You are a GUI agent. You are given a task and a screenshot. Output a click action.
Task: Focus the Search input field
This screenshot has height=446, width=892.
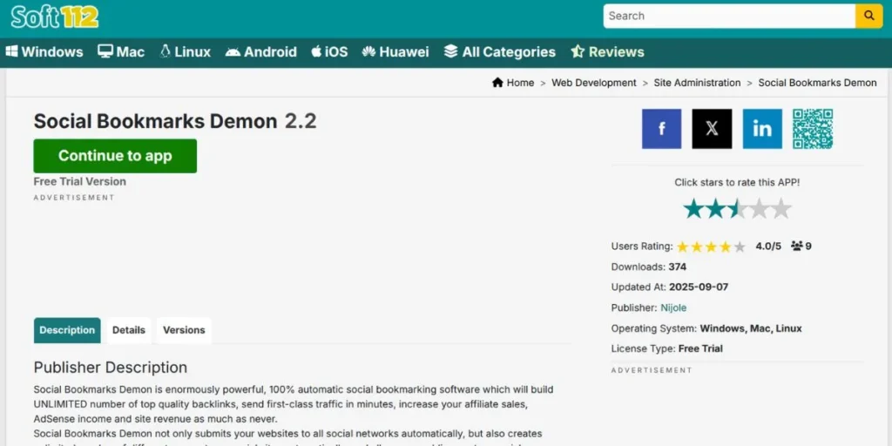(x=728, y=16)
